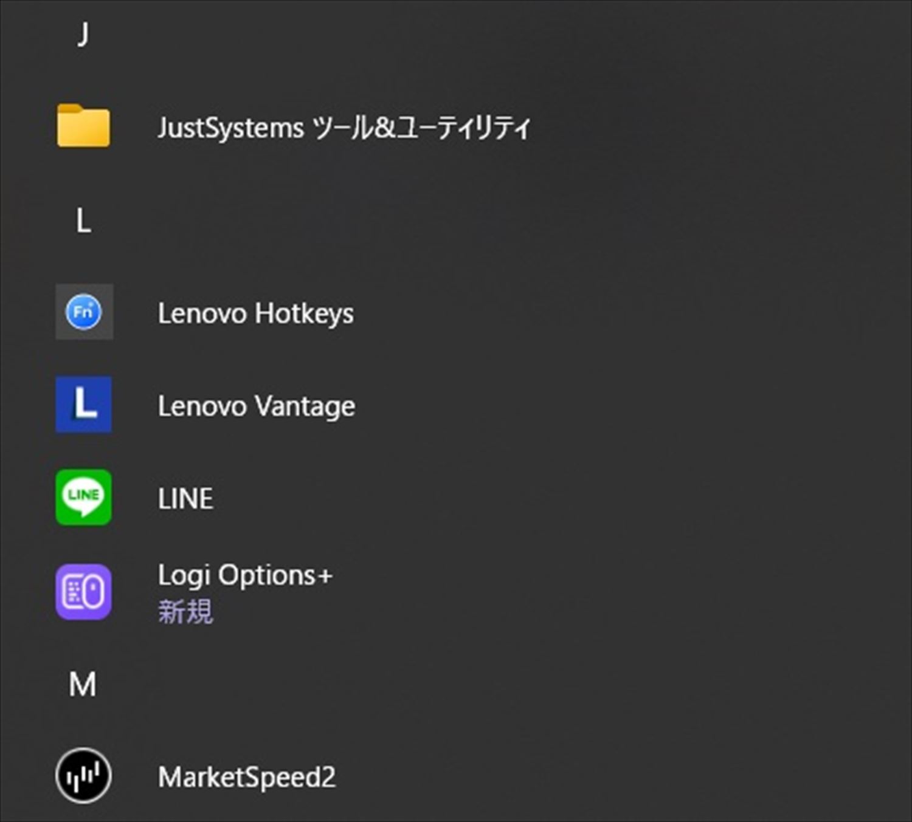Select the Lenovo Vantage text label
Screen dimensions: 912x822
256,406
